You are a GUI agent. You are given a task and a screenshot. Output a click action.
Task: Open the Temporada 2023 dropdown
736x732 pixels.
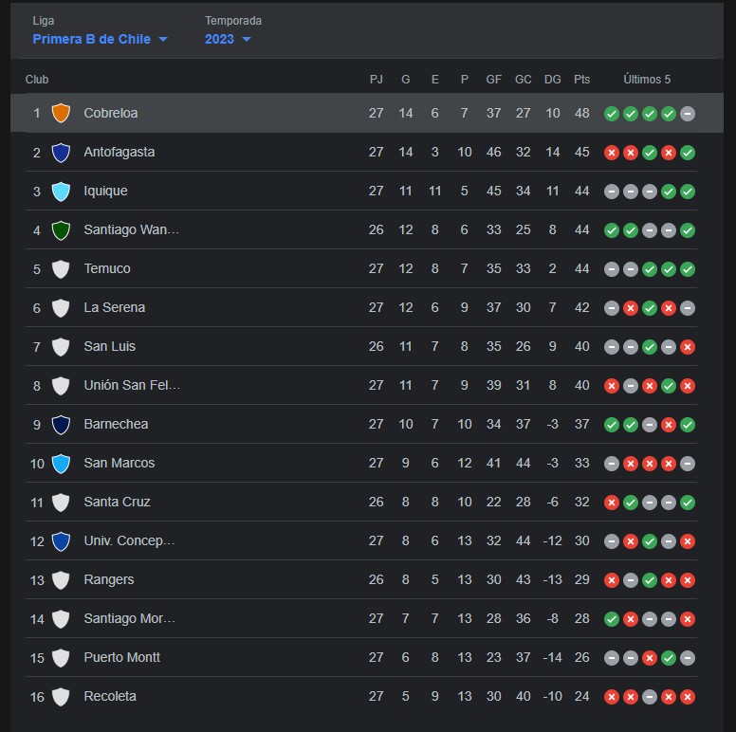228,39
